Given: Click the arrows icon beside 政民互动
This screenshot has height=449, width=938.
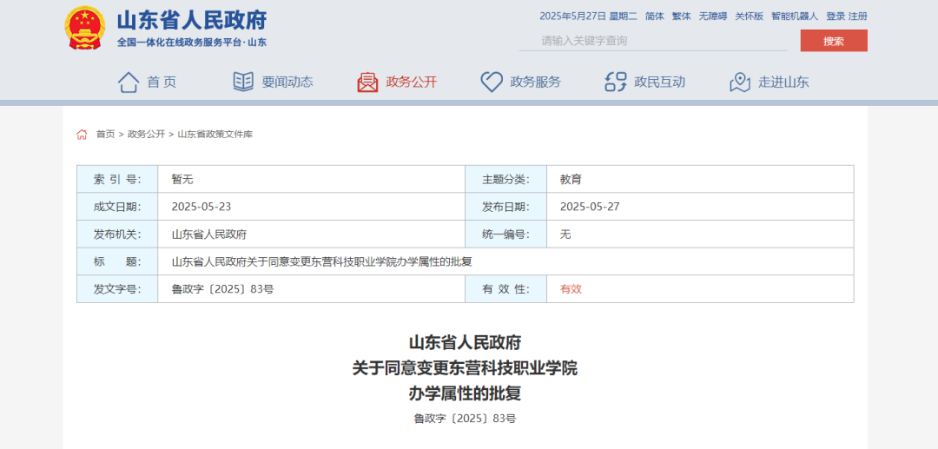Looking at the screenshot, I should [x=616, y=82].
